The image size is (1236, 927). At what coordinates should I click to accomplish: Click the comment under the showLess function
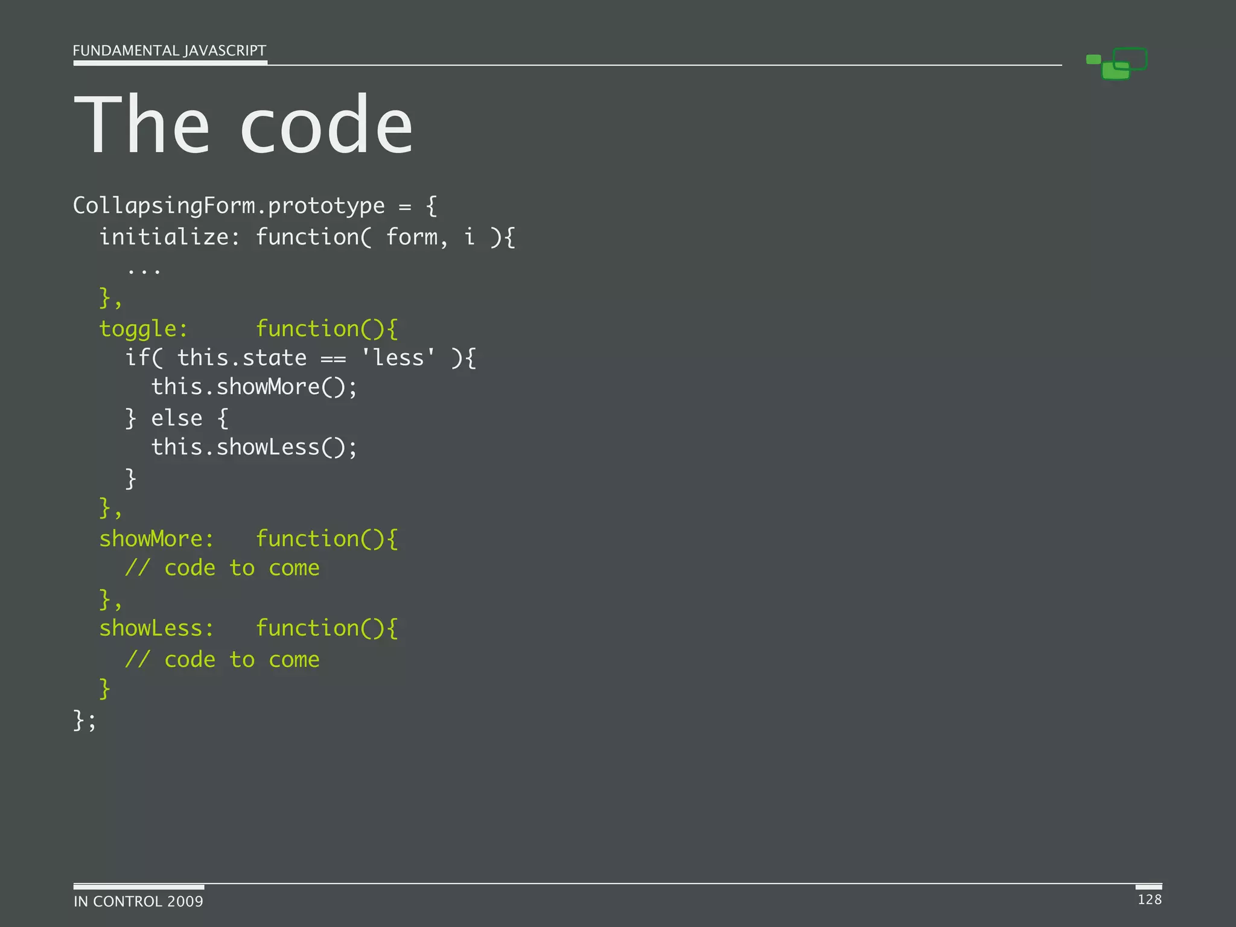[x=222, y=660]
